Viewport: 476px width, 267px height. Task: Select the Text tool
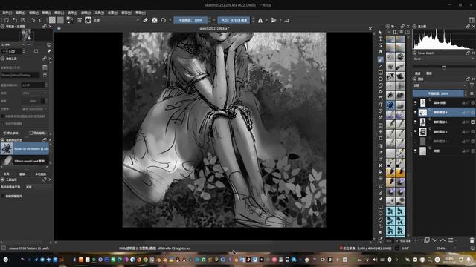(380, 39)
